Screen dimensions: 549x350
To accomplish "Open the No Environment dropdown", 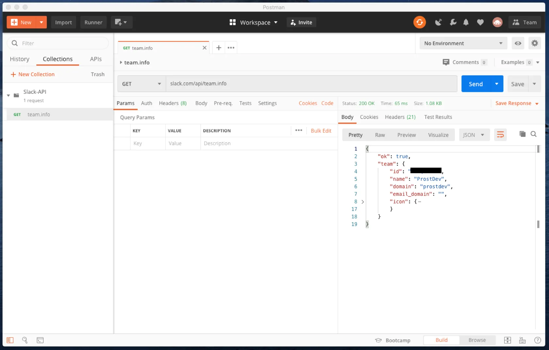I will point(463,43).
